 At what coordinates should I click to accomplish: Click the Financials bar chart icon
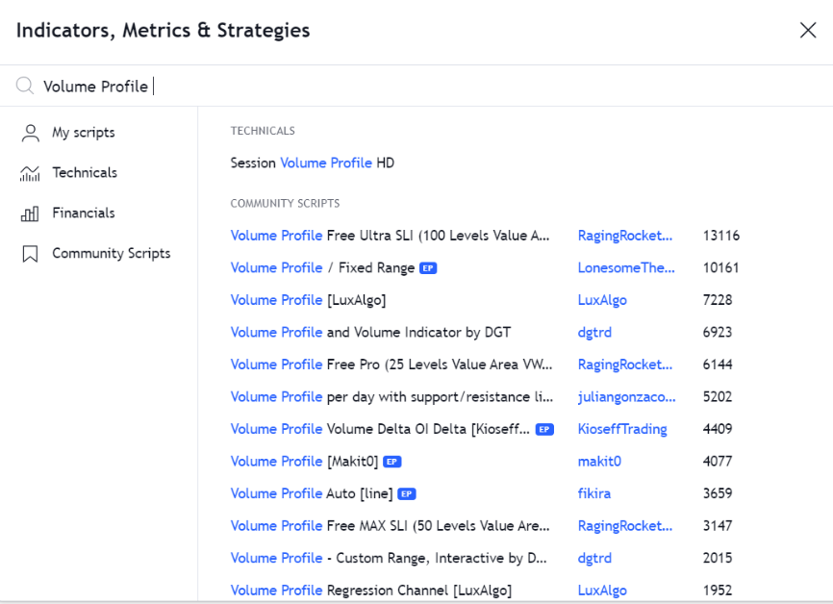pos(30,214)
